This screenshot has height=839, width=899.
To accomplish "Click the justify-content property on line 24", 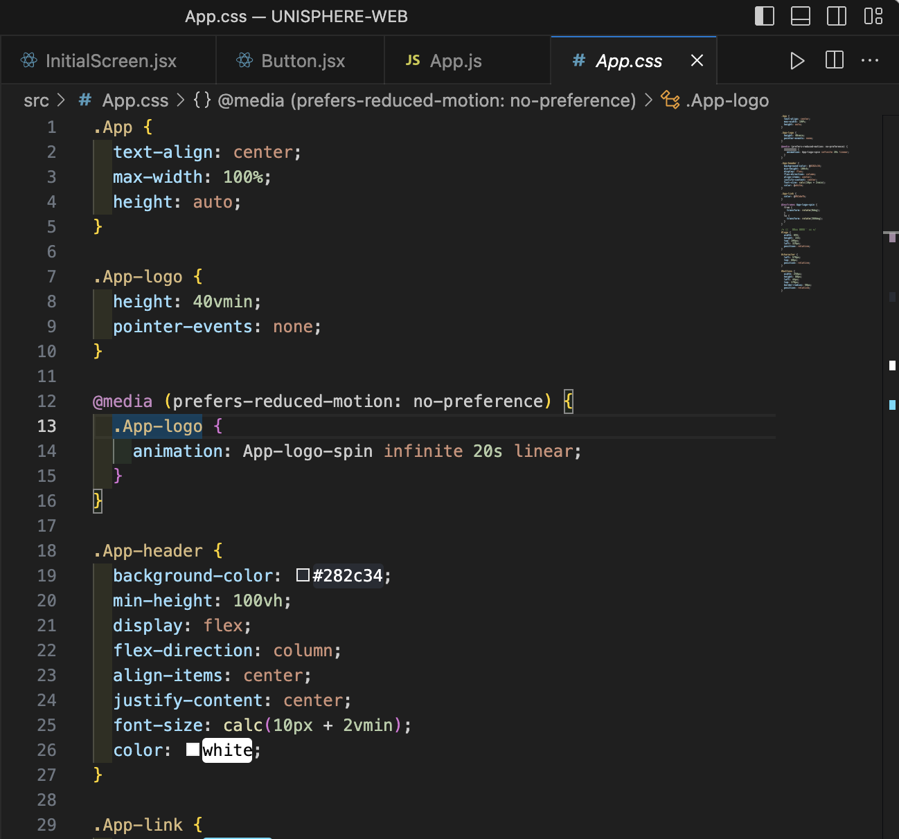I will 188,701.
